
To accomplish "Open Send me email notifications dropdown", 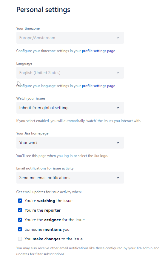I will pyautogui.click(x=70, y=178).
